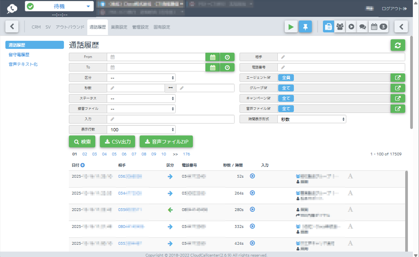This screenshot has height=257, width=419.
Task: Select the 通話履歴 phone icon in the toolbar
Action: pyautogui.click(x=329, y=26)
